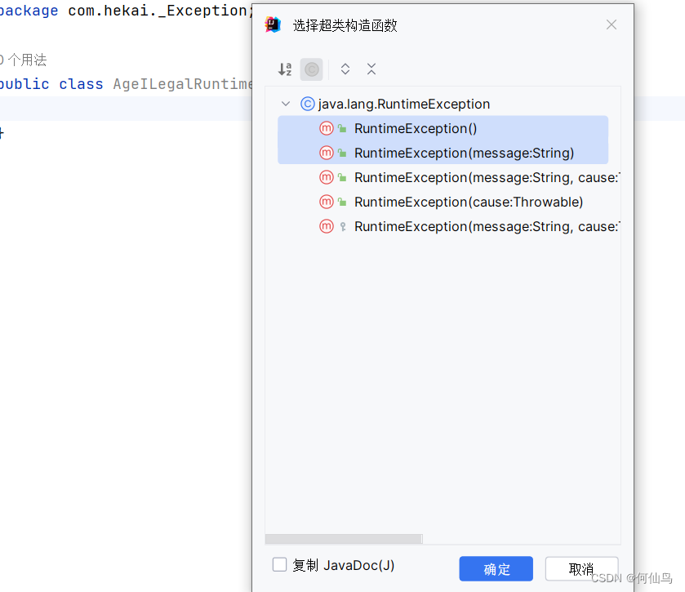Click class icon of java.lang.RuntimeException
This screenshot has width=685, height=592.
click(308, 104)
